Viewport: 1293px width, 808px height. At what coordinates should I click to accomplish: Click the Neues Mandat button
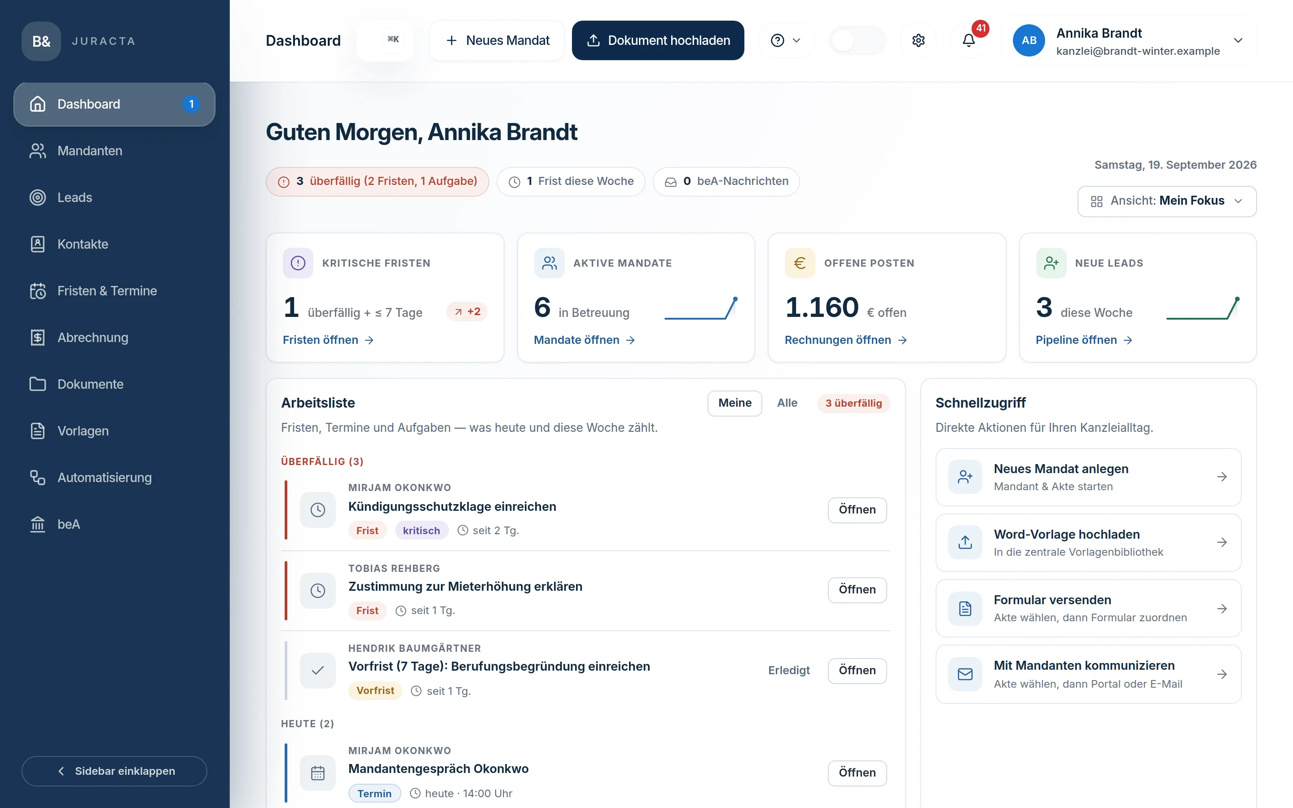coord(497,40)
